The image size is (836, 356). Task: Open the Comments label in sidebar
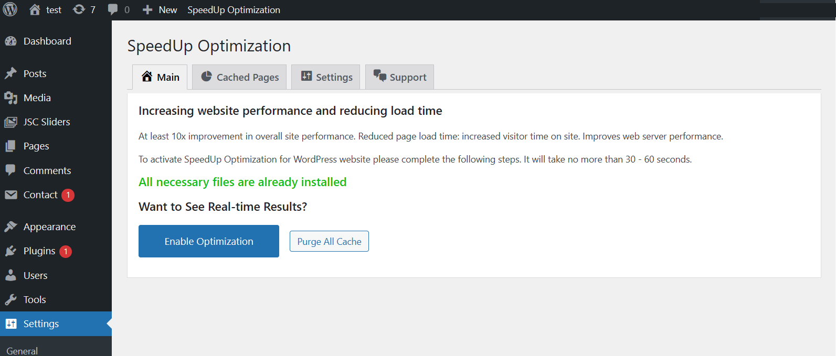47,171
